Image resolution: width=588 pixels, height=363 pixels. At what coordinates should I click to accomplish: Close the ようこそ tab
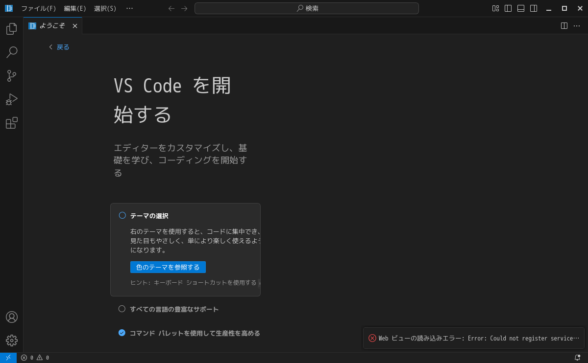click(75, 26)
